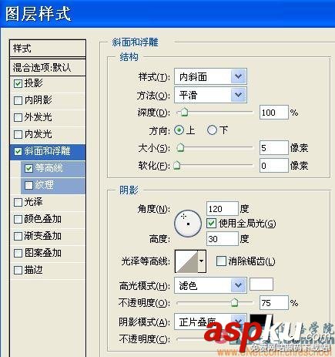Enable 消除锯齿 anti-alias checkbox
The image size is (335, 357).
pyautogui.click(x=221, y=261)
